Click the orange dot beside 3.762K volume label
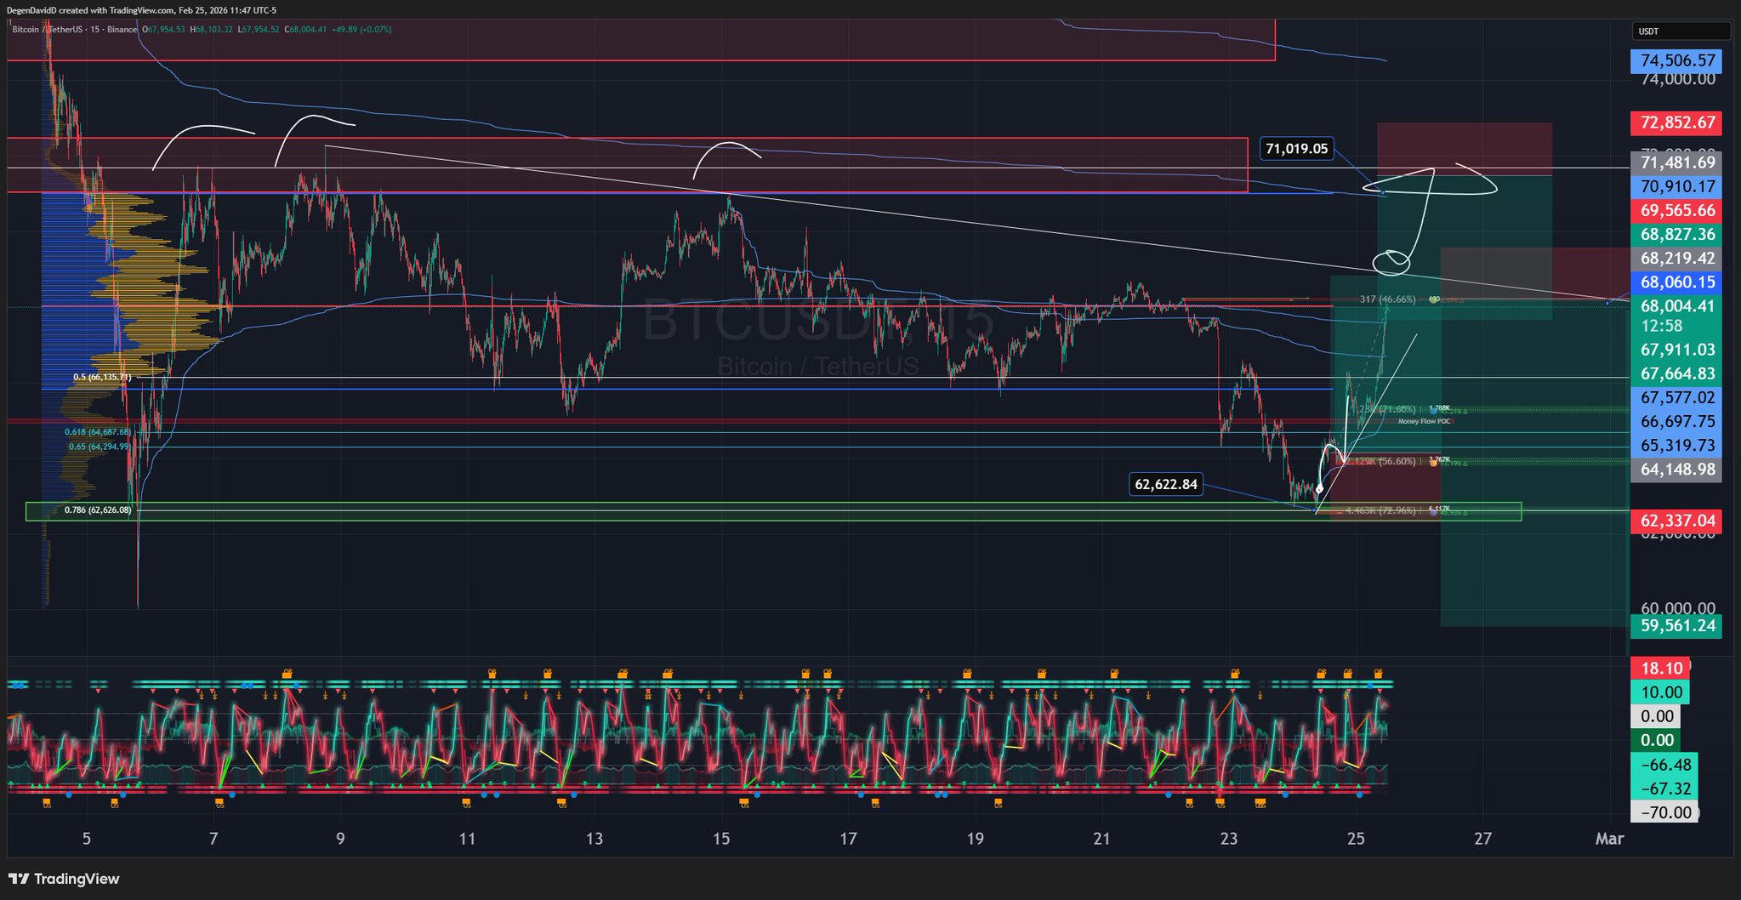Viewport: 1741px width, 900px height. [1434, 463]
